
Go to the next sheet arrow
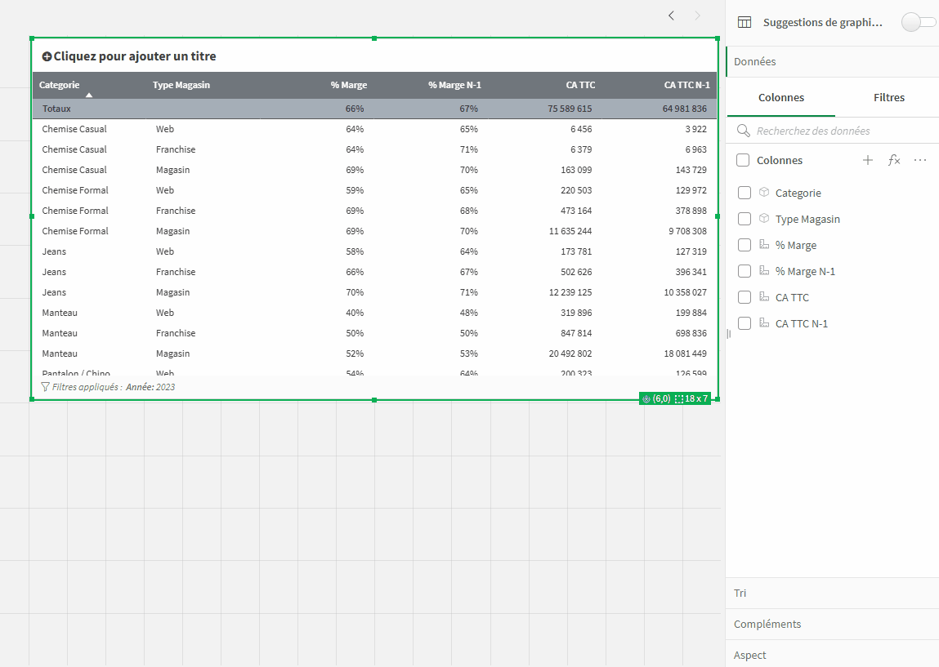pos(697,16)
